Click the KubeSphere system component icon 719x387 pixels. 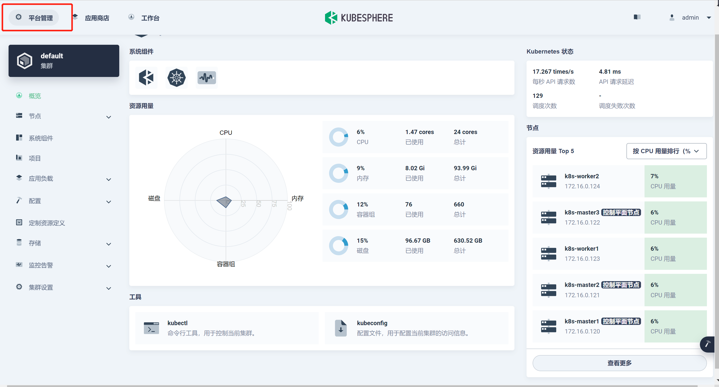tap(146, 77)
